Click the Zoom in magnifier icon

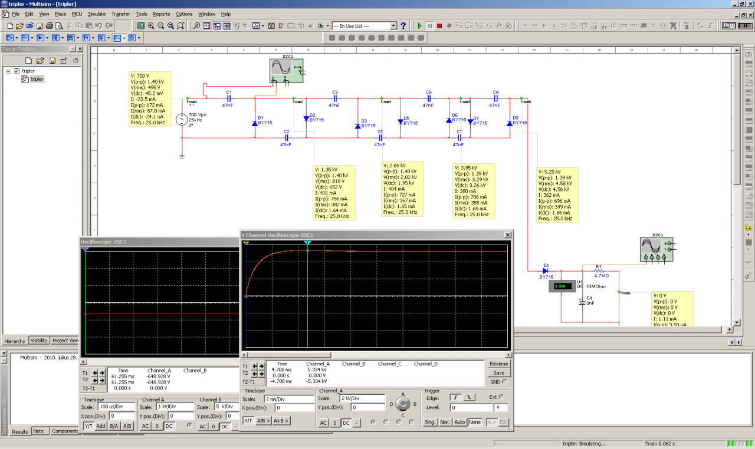click(x=151, y=26)
